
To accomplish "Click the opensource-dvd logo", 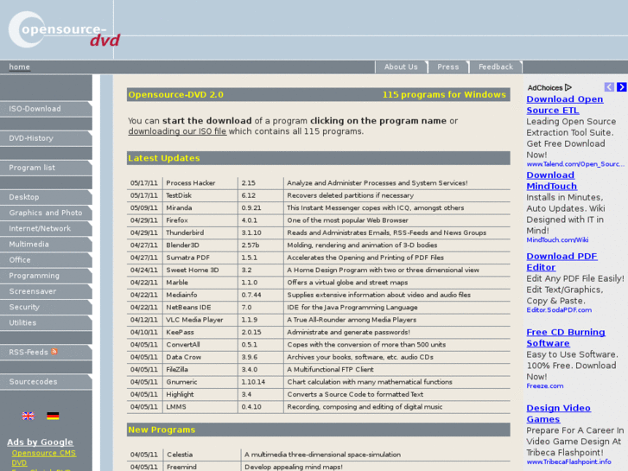I will click(64, 30).
